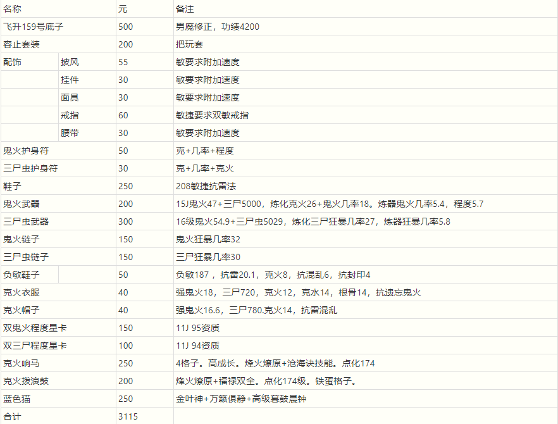Viewport: 558px width, 424px height.
Task: Click the 鬼火狂暴几率32 remark cell
Action: click(208, 239)
